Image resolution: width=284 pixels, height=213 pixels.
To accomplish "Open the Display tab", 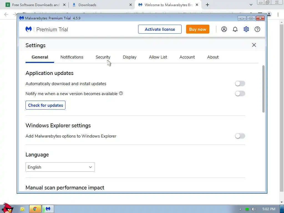I will point(130,57).
